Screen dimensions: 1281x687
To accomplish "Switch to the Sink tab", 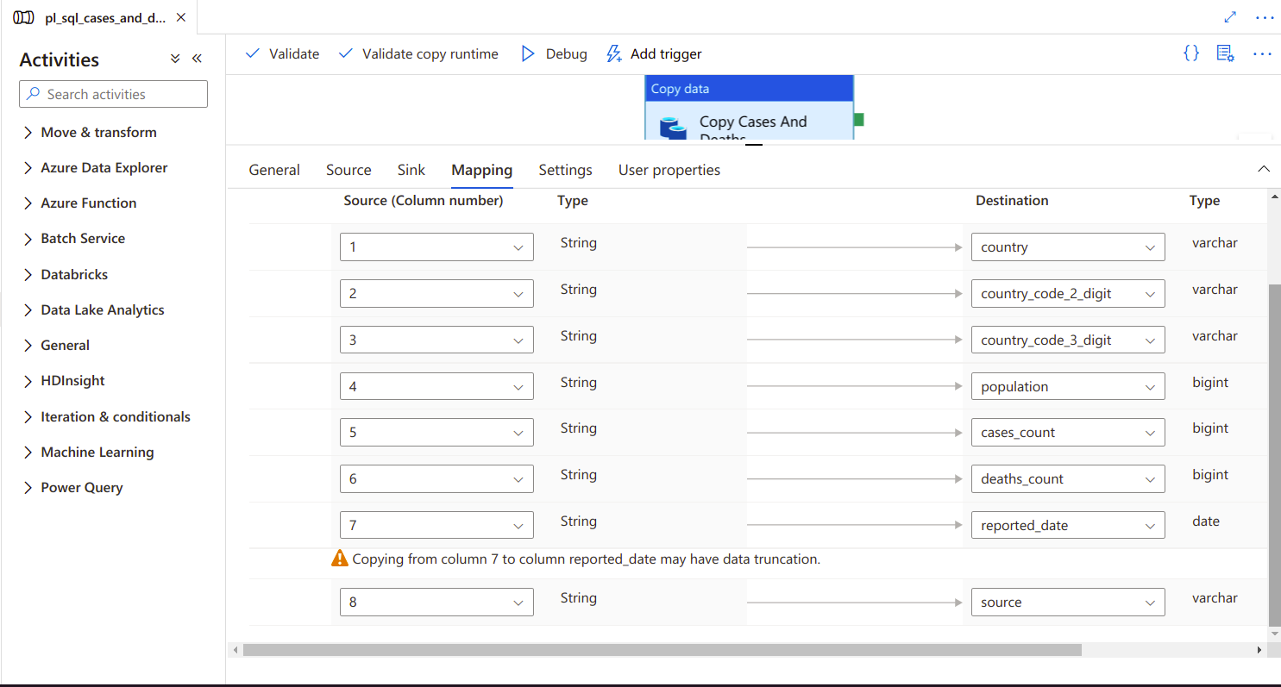I will pos(411,170).
